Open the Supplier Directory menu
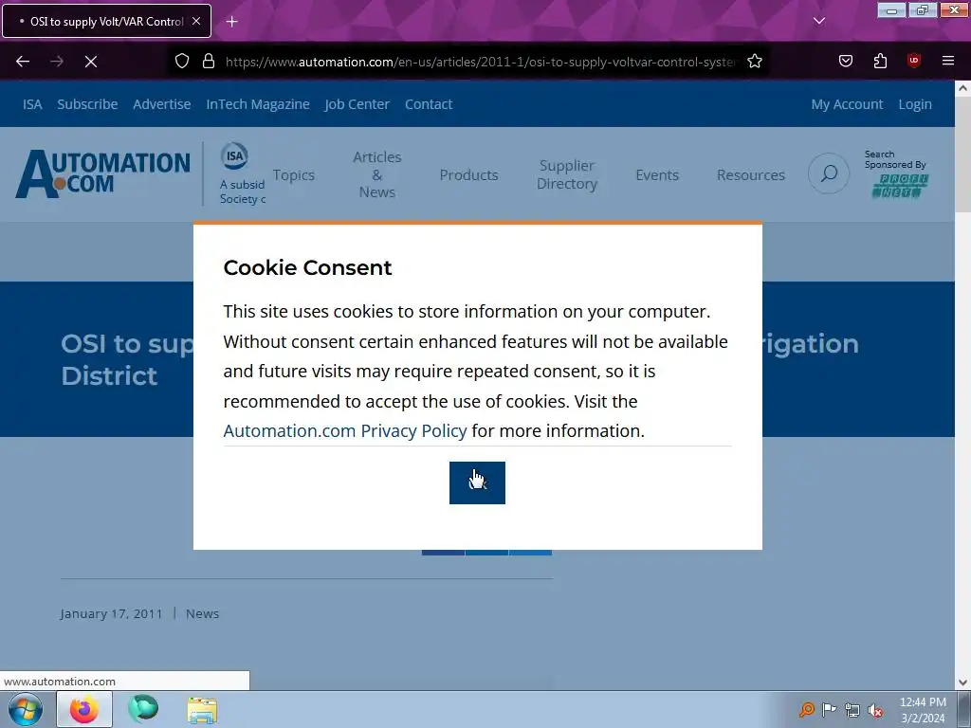This screenshot has width=971, height=728. pyautogui.click(x=567, y=174)
